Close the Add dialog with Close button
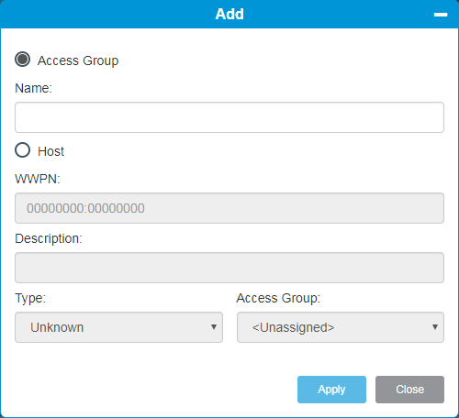459x418 pixels. [x=409, y=390]
